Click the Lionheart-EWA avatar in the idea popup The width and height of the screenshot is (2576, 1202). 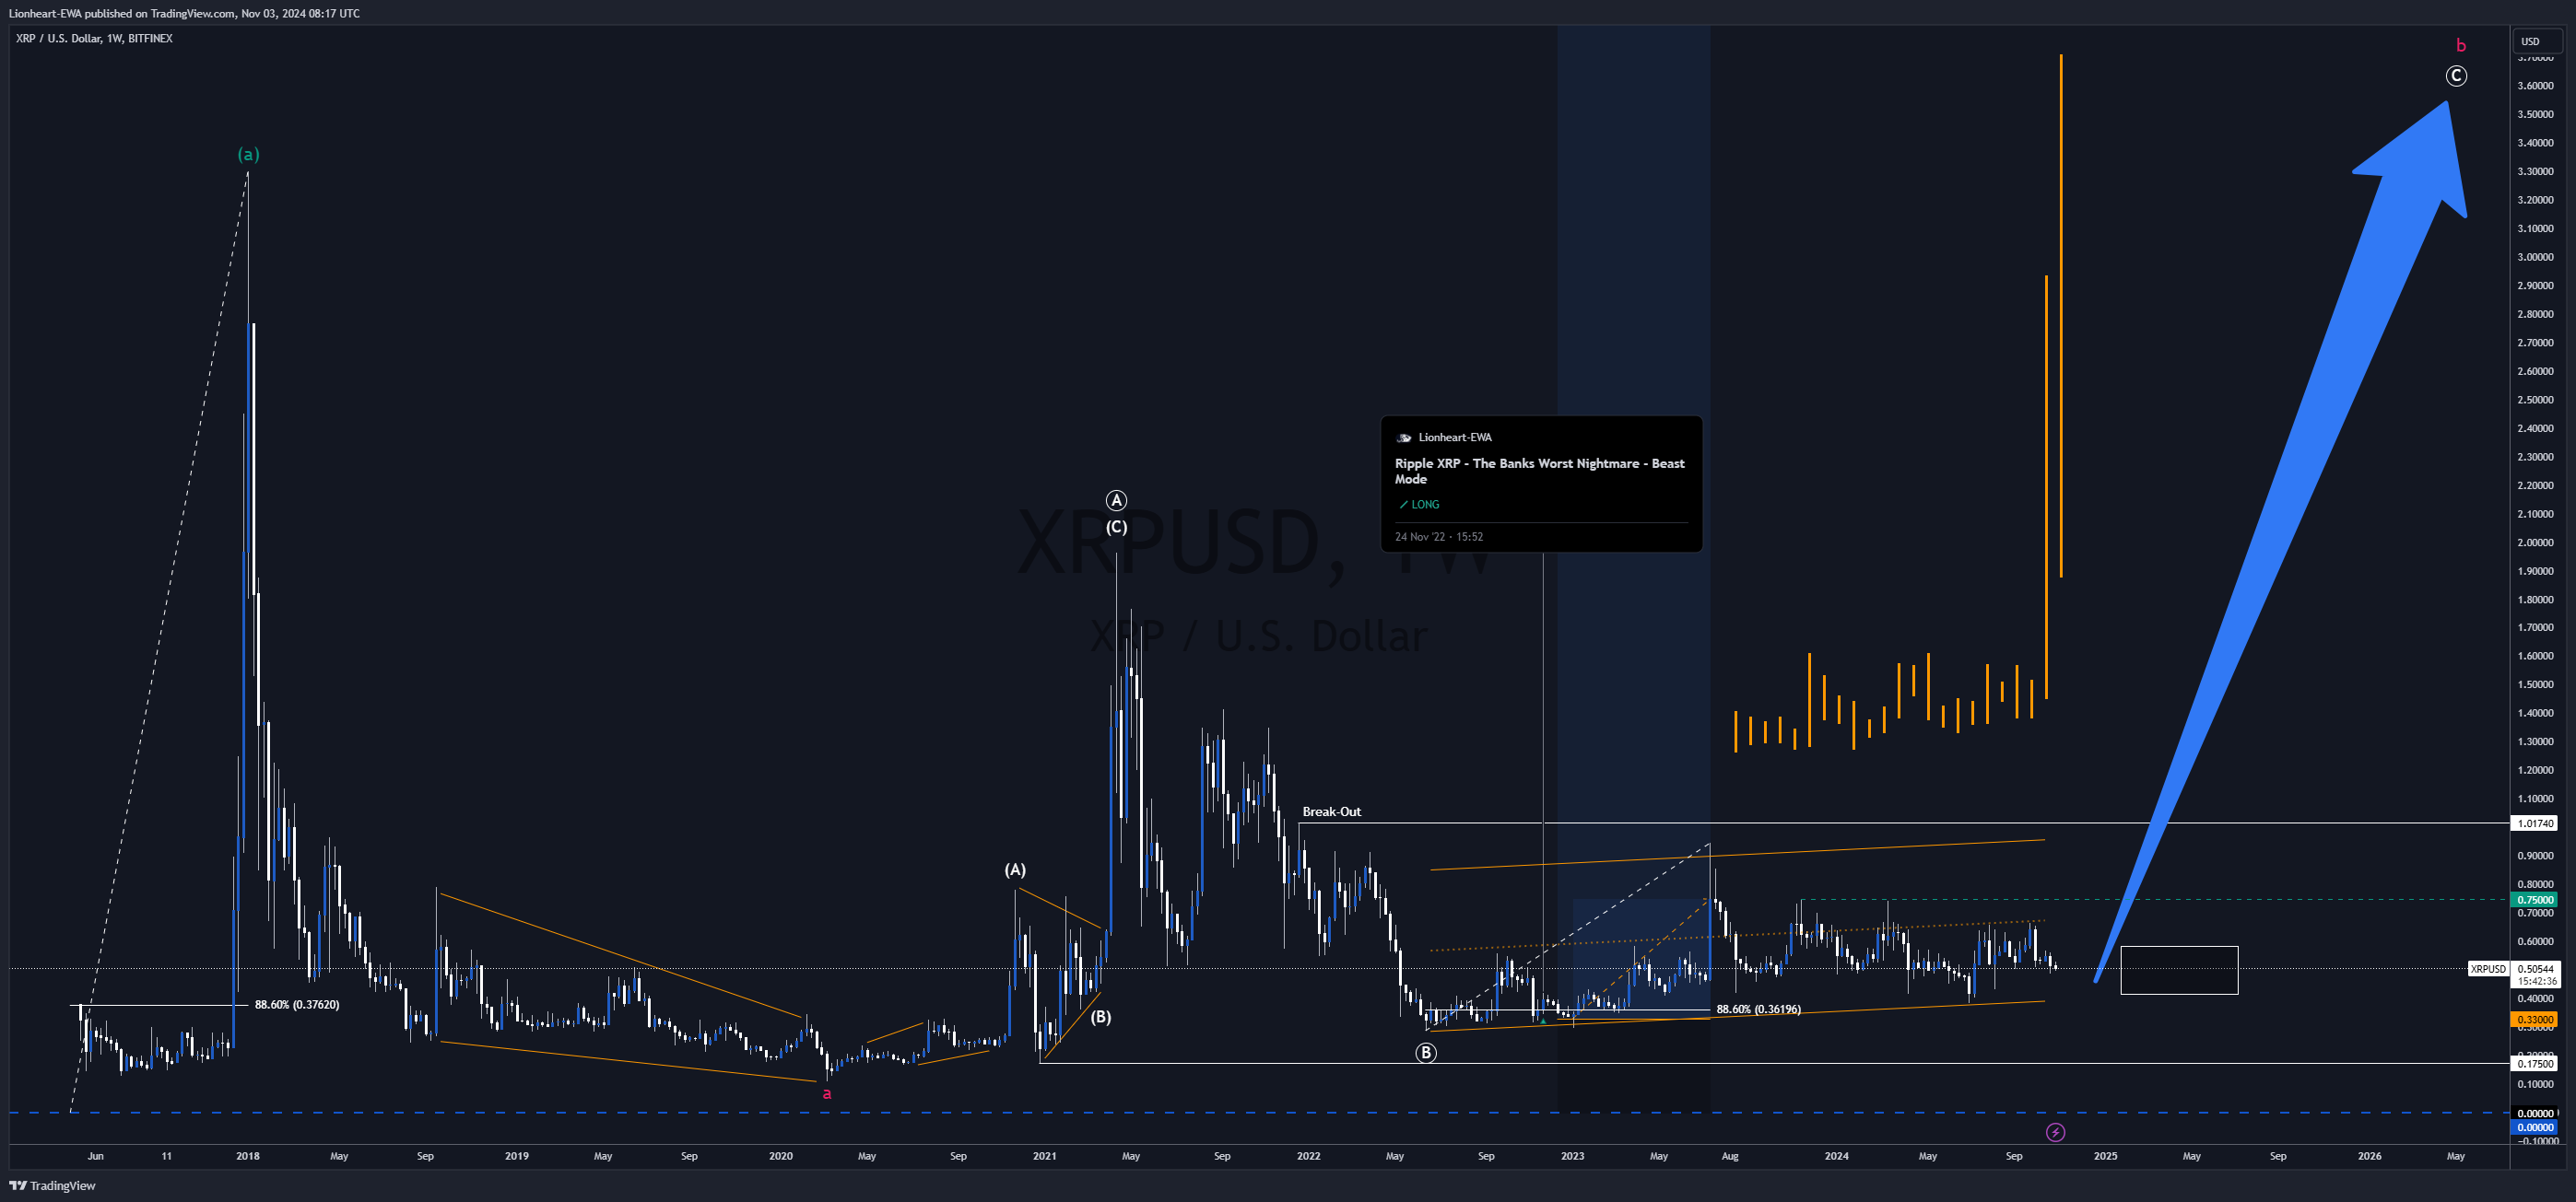[1404, 438]
